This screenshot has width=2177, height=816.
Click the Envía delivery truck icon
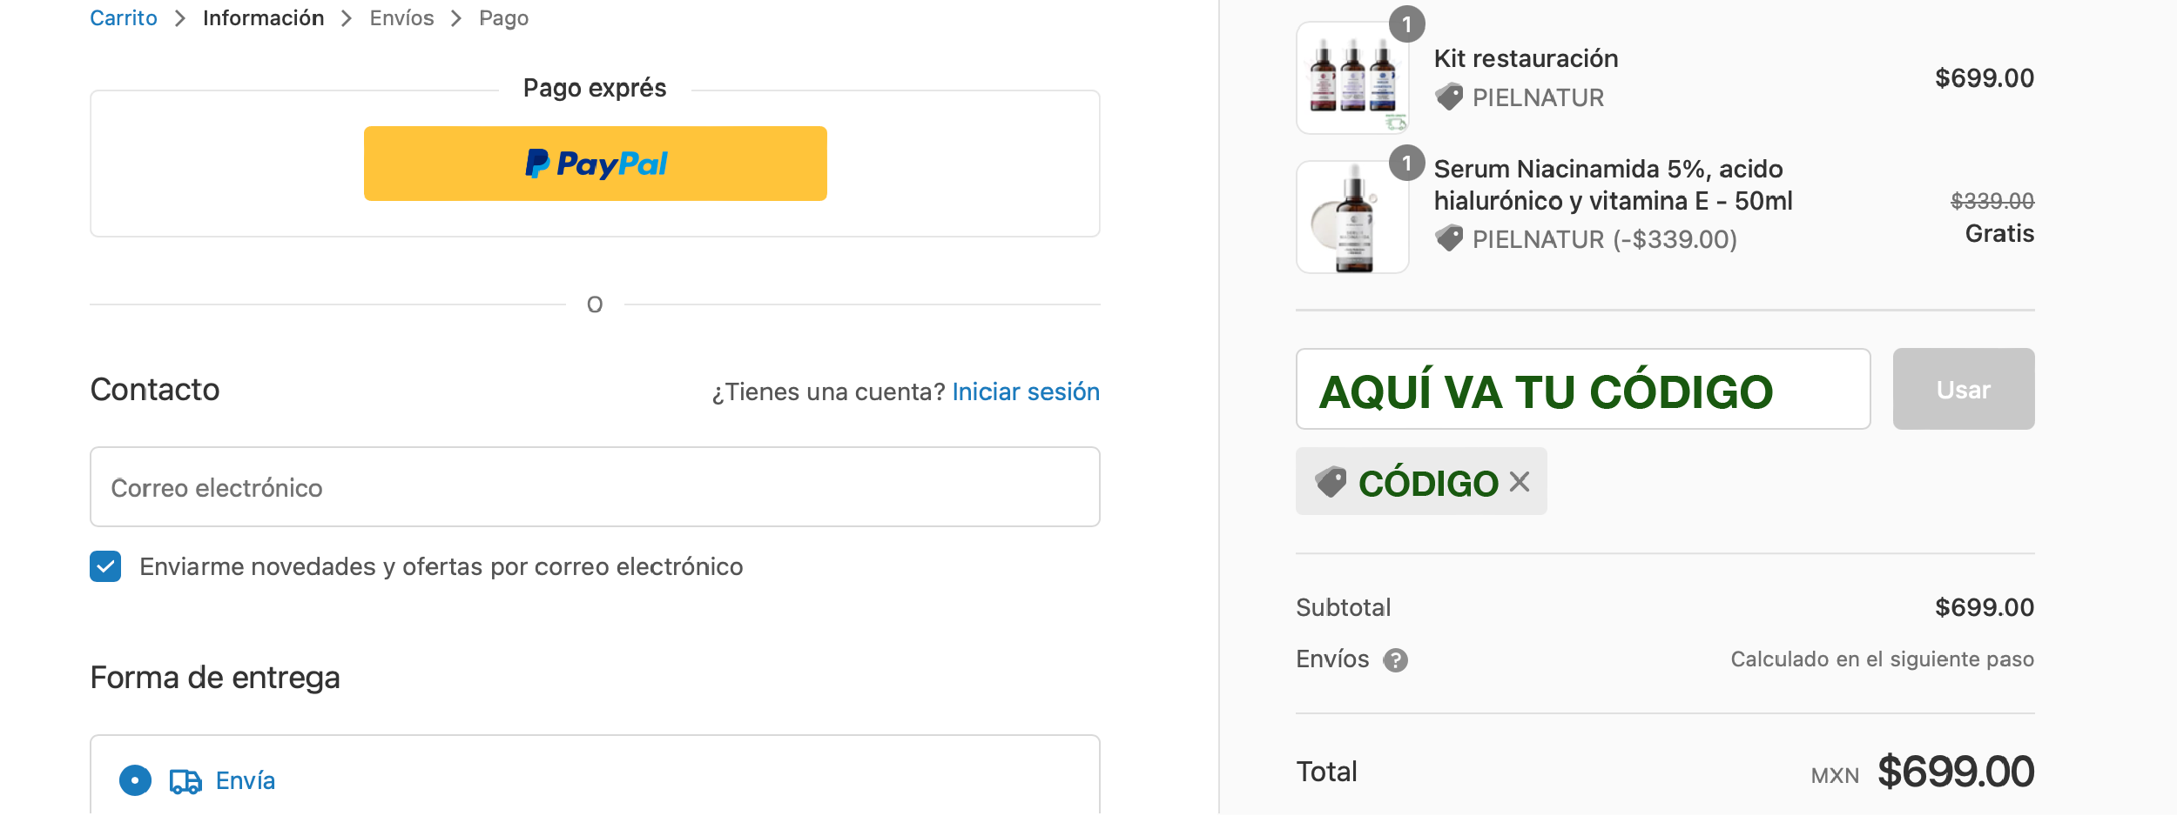click(x=185, y=781)
